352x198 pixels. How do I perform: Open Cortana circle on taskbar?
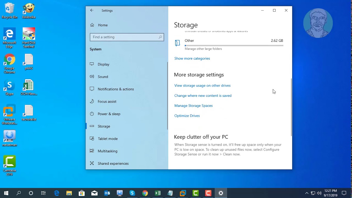(31, 193)
